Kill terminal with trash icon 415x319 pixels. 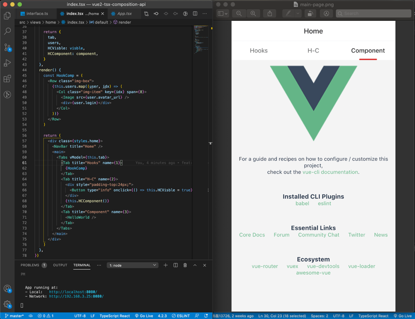point(185,265)
